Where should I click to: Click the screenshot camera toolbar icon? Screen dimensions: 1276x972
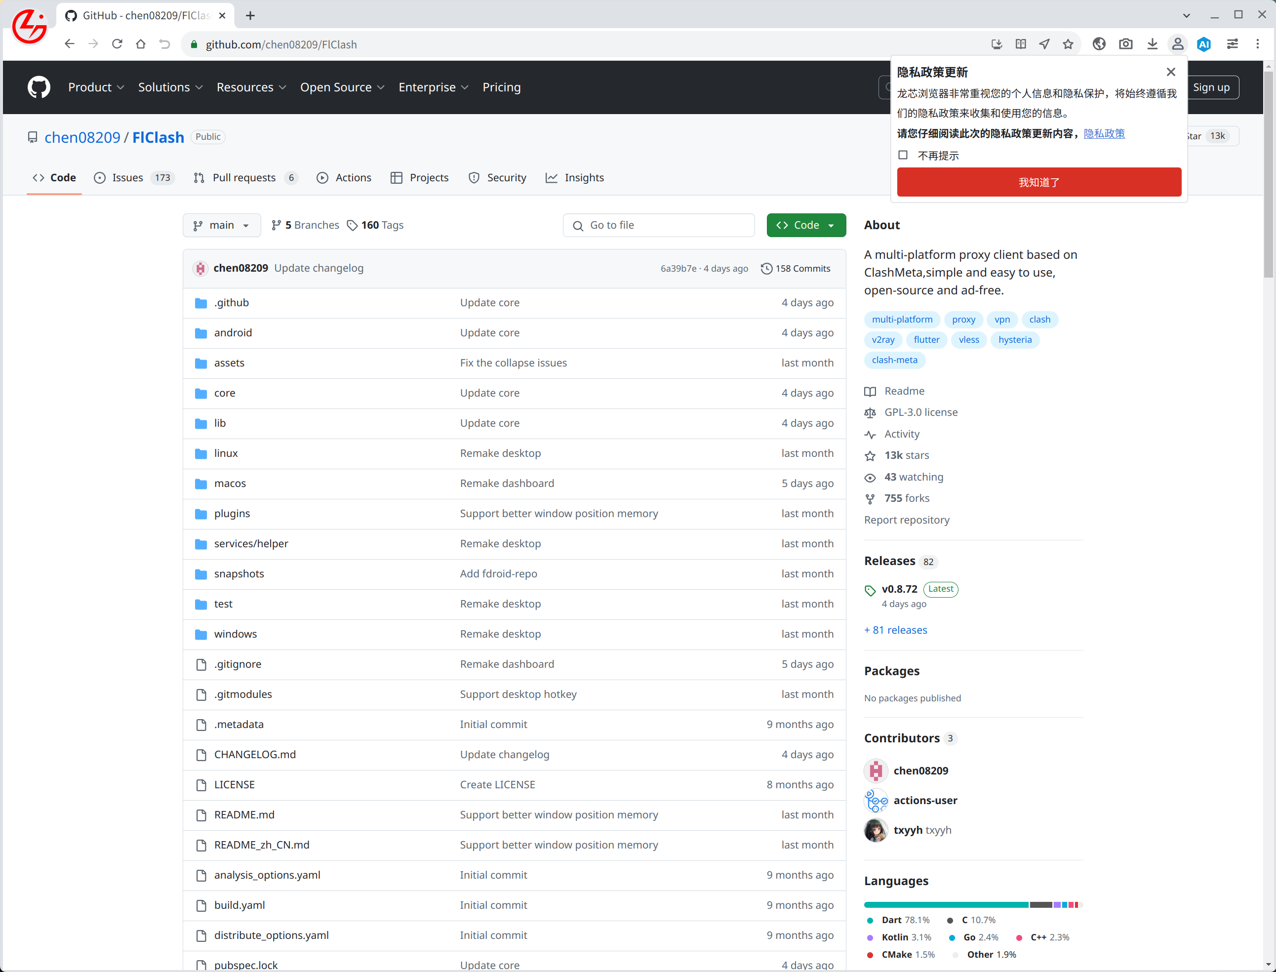tap(1125, 44)
